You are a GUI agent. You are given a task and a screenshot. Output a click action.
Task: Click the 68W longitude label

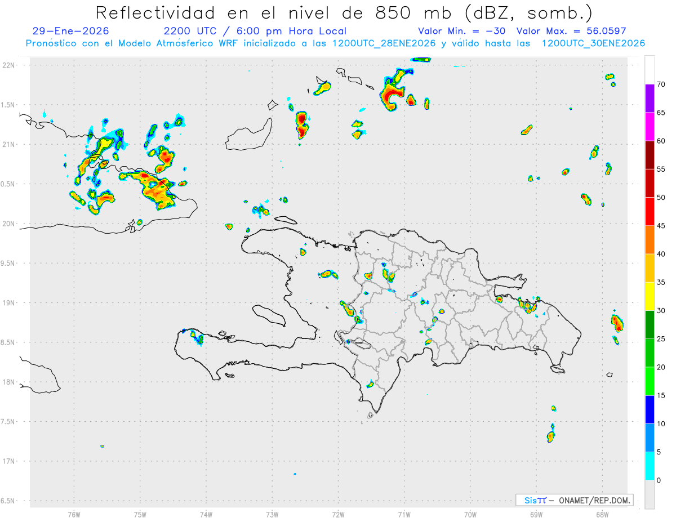click(602, 514)
